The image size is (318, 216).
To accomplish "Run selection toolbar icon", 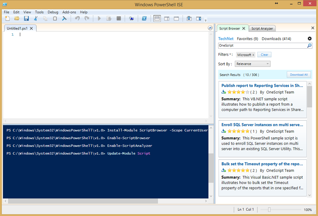I will click(x=109, y=19).
